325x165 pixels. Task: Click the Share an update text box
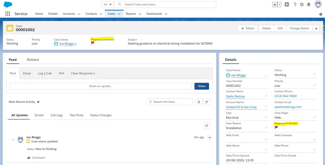[x=101, y=86]
